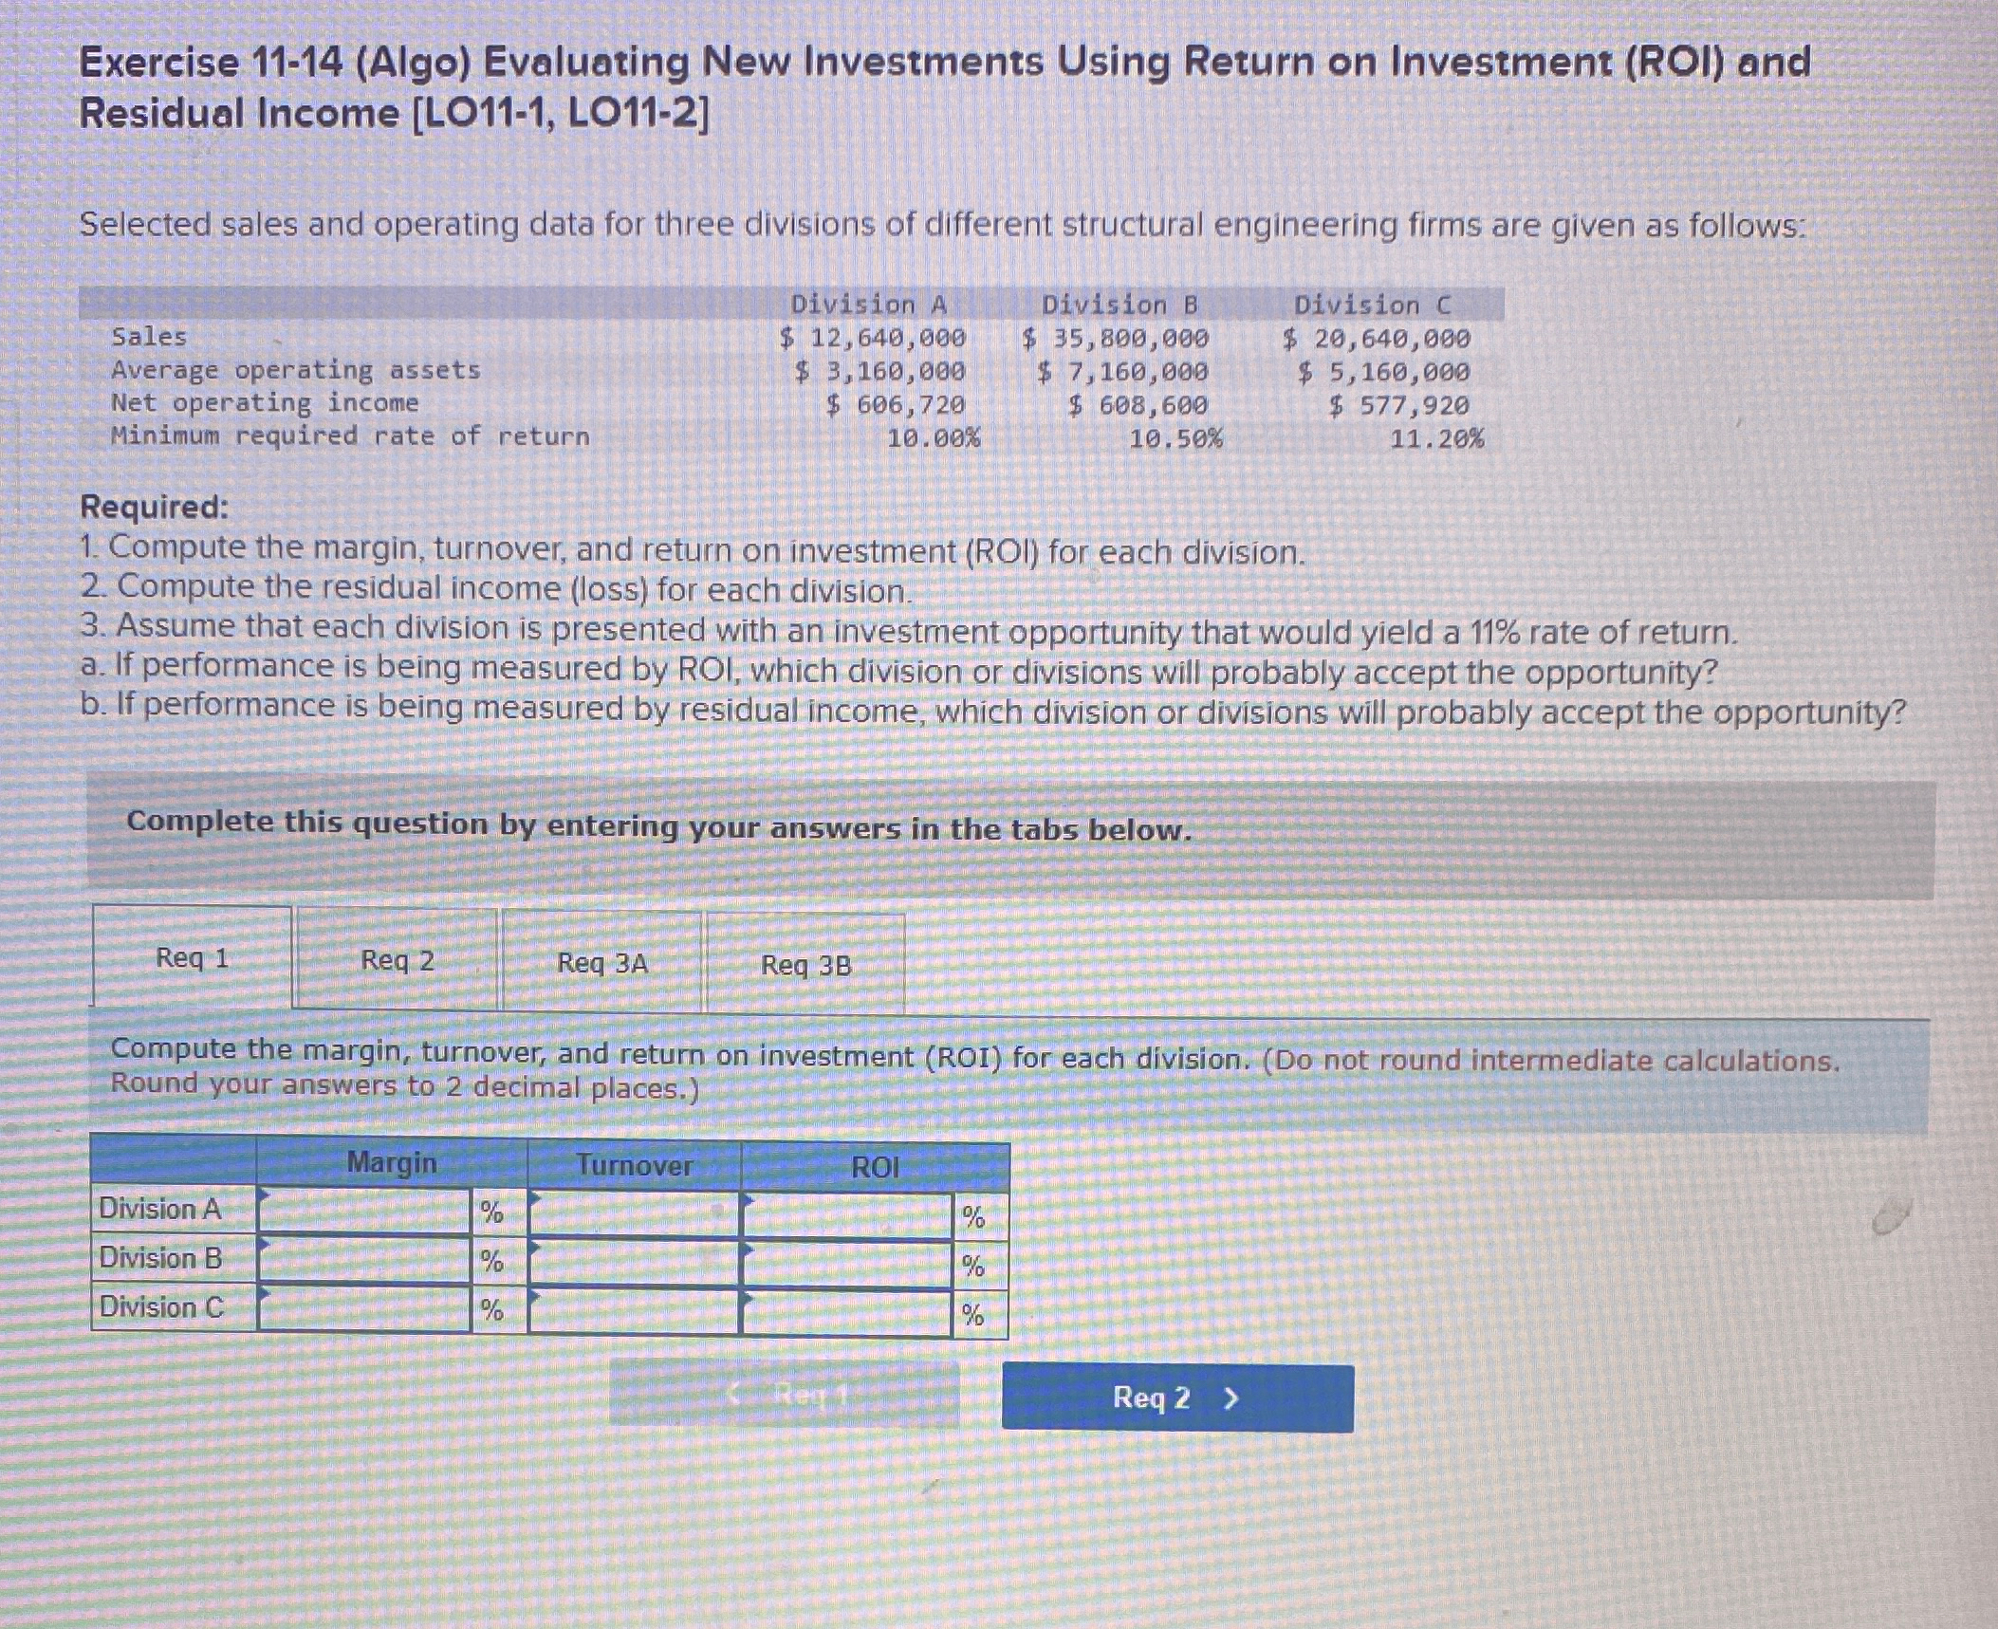This screenshot has width=1998, height=1629.
Task: Click Division B Turnover input field
Action: click(x=634, y=1263)
